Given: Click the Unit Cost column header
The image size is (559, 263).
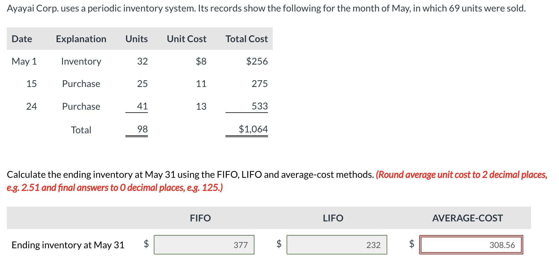Looking at the screenshot, I should click(x=187, y=39).
